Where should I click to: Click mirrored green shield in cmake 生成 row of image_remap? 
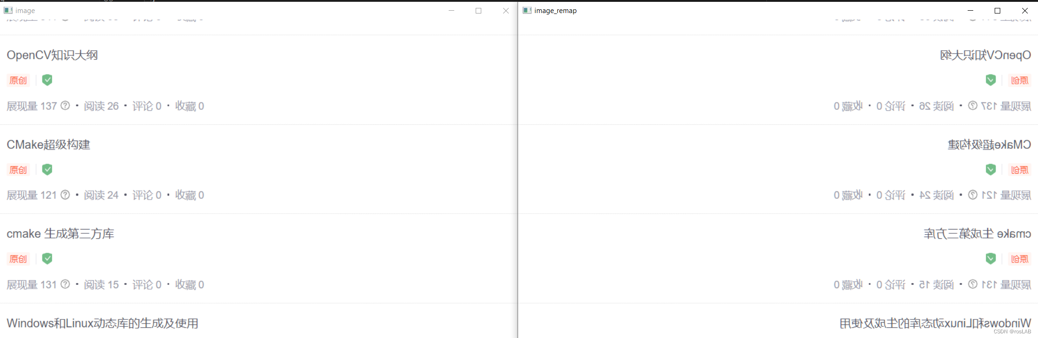click(x=990, y=258)
